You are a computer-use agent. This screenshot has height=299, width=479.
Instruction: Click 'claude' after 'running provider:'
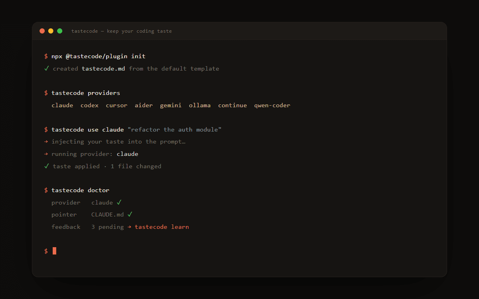click(x=127, y=154)
